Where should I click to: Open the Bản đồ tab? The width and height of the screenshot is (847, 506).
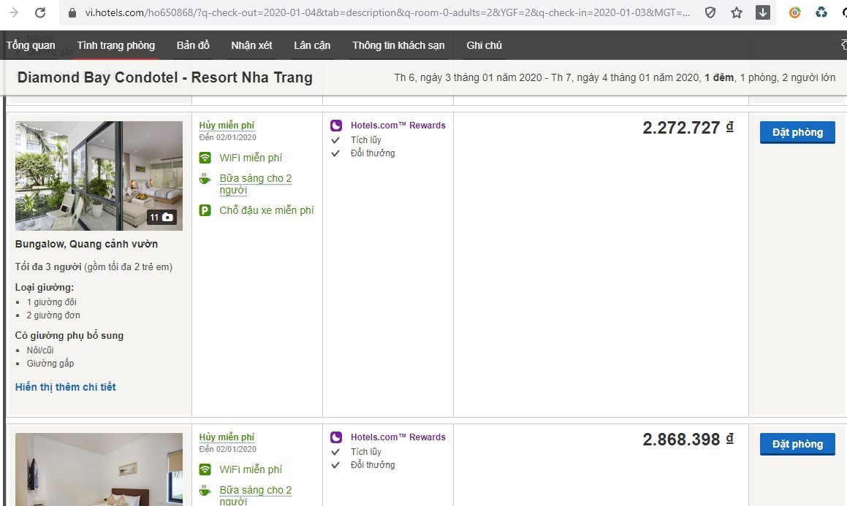coord(193,45)
